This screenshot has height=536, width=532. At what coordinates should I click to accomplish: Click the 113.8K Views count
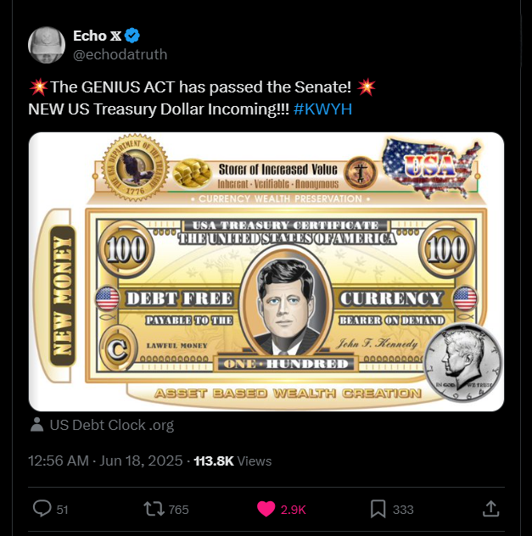point(232,461)
